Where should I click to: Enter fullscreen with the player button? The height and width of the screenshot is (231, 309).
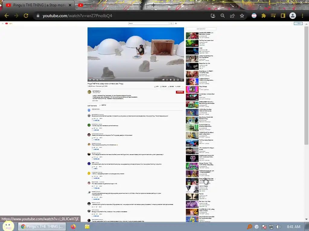click(x=181, y=80)
